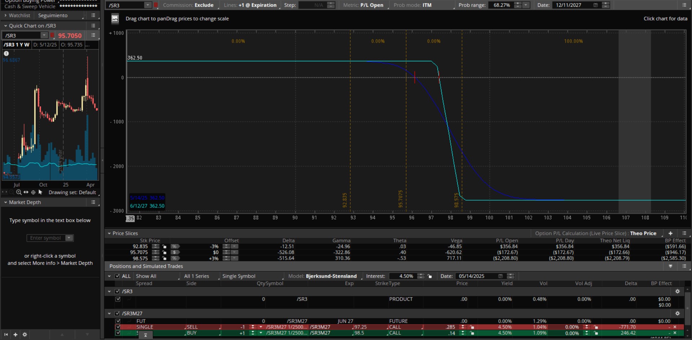Image resolution: width=692 pixels, height=340 pixels.
Task: Uncheck the green BUY call row checkbox
Action: pyautogui.click(x=118, y=333)
